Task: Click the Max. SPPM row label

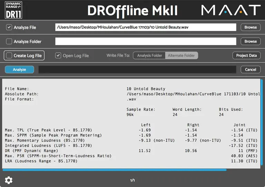Action: [x=53, y=135]
